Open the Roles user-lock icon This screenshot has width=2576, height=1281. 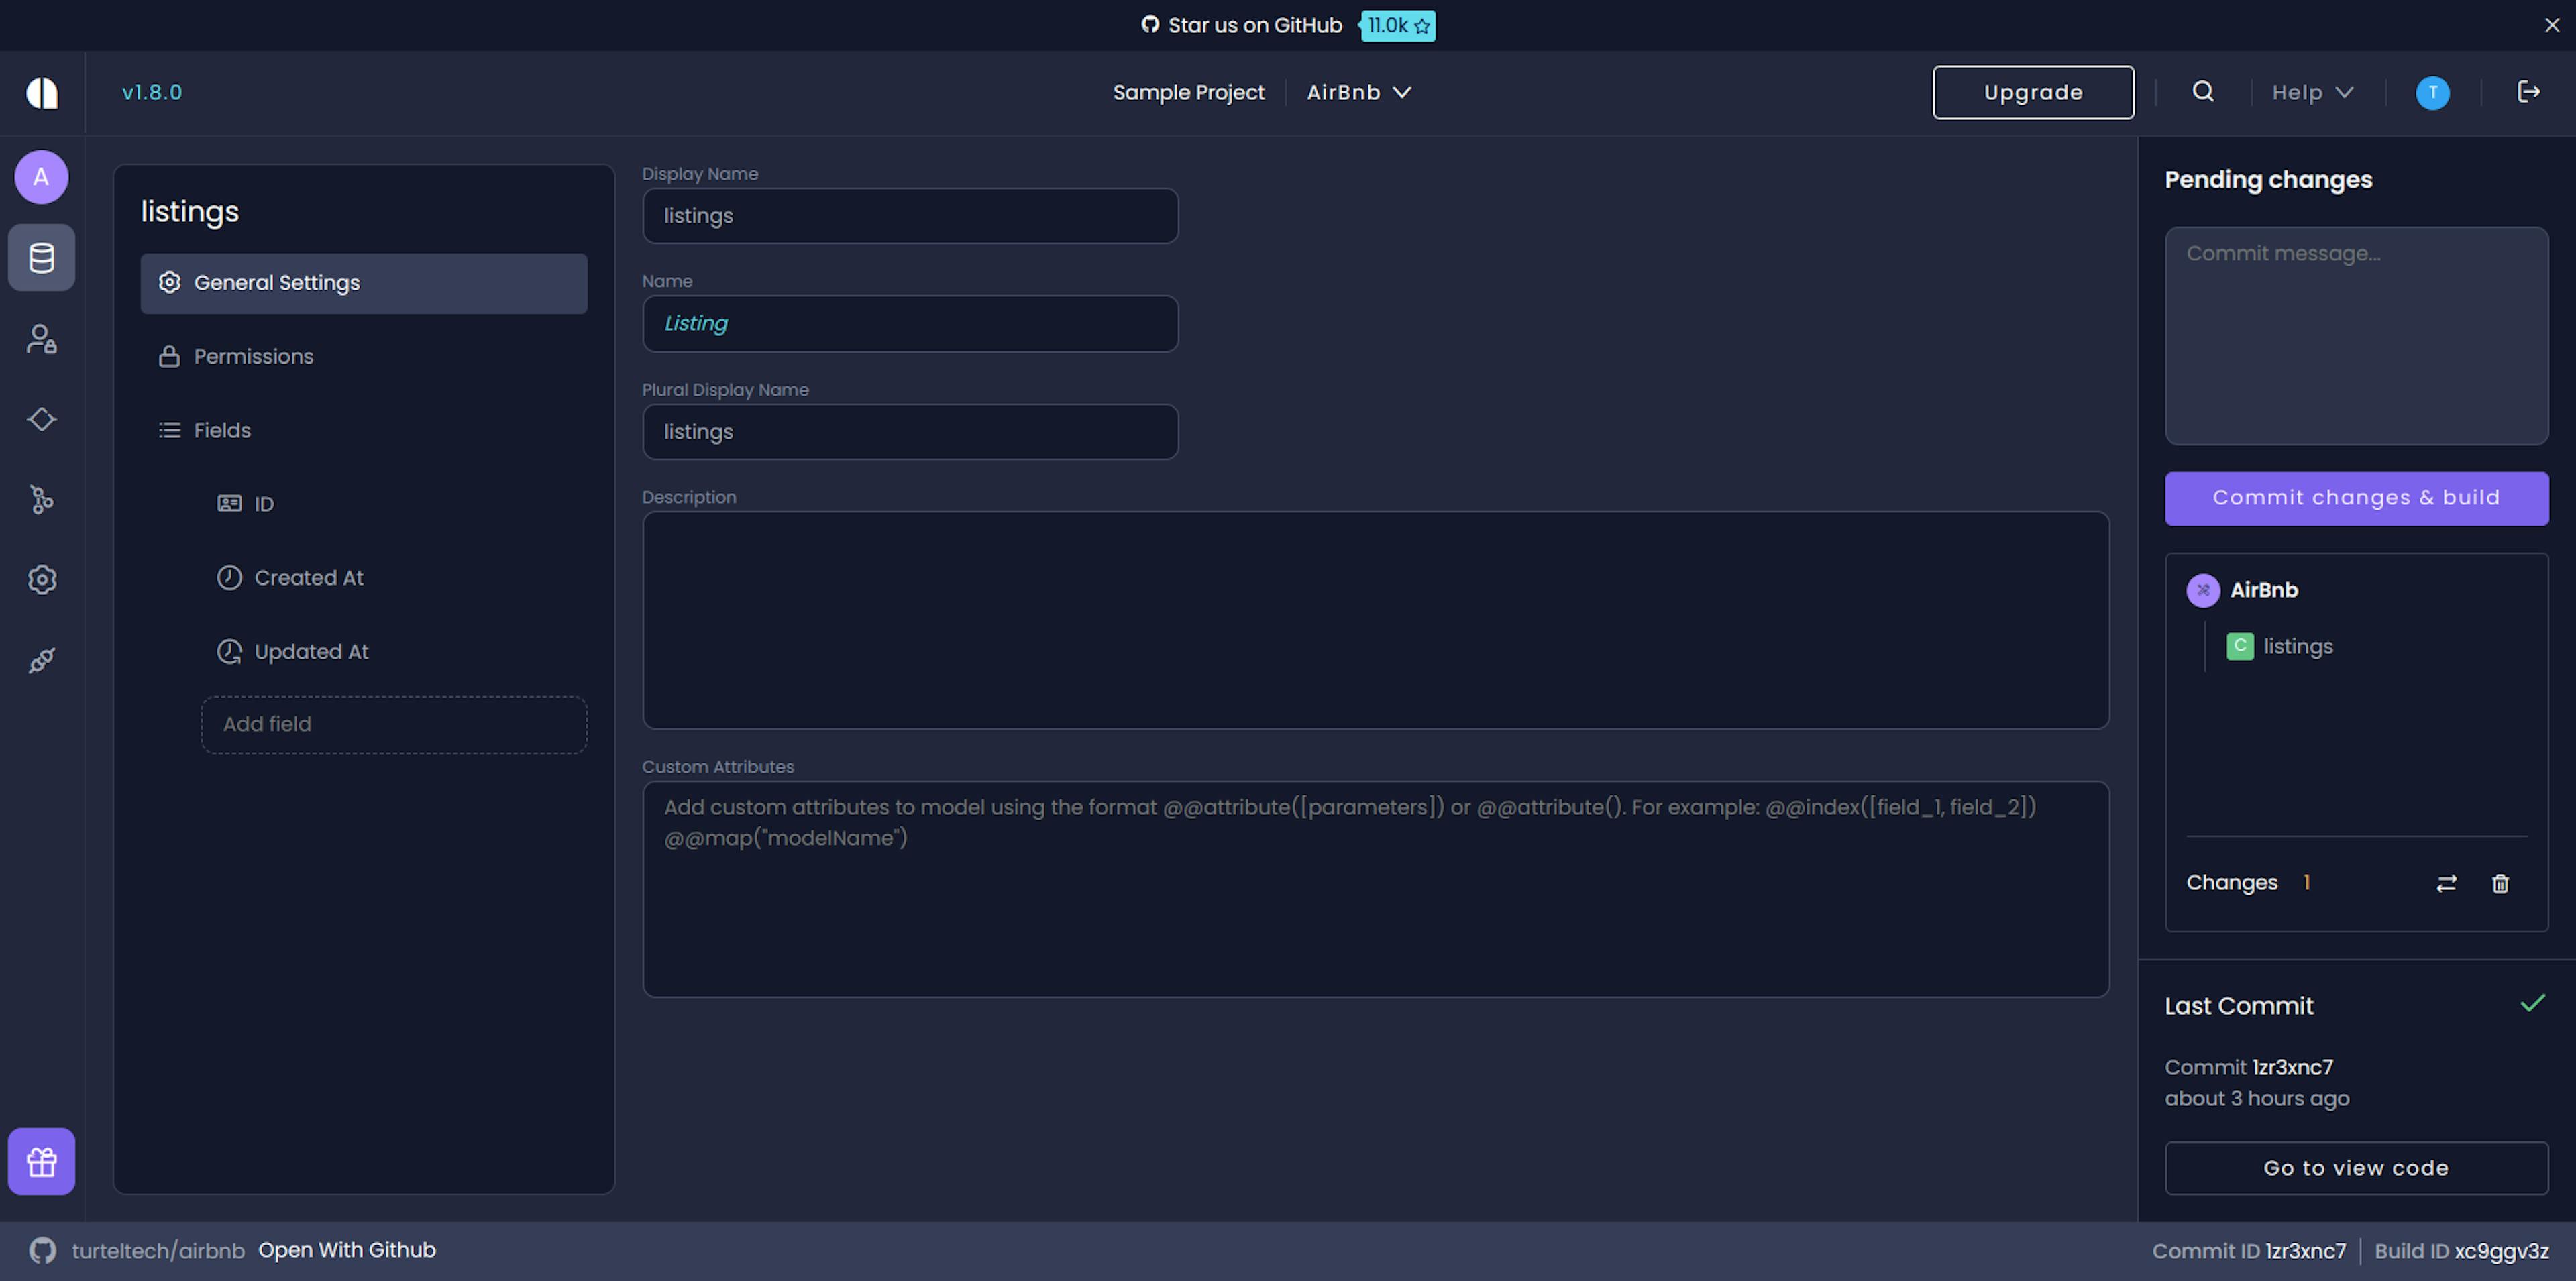42,339
